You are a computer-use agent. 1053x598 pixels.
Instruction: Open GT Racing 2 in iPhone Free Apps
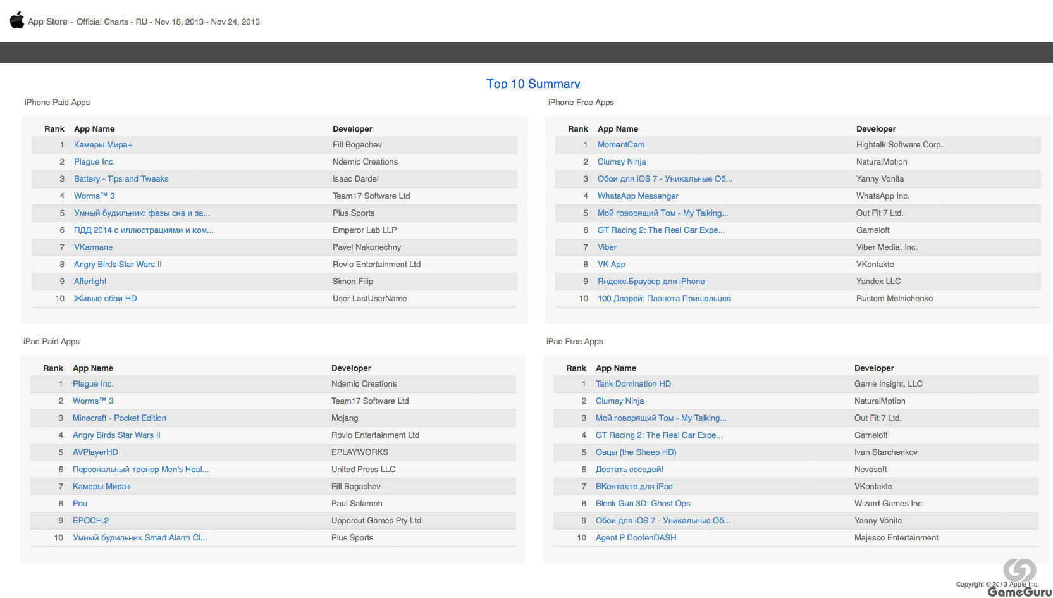pos(661,230)
